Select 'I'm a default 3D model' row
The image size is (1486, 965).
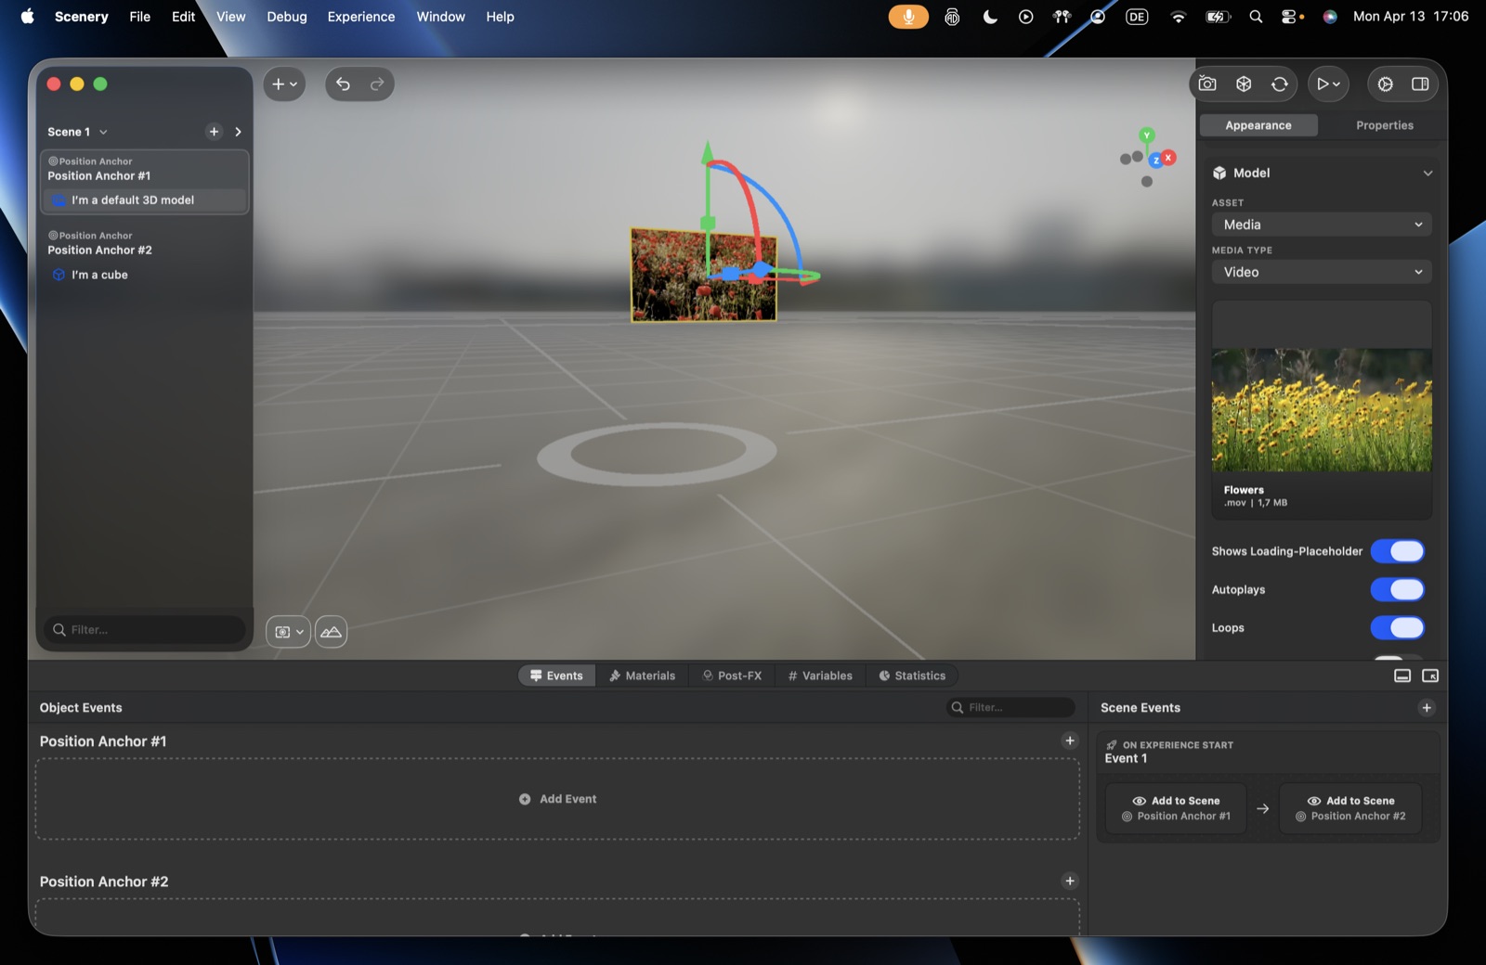[144, 200]
